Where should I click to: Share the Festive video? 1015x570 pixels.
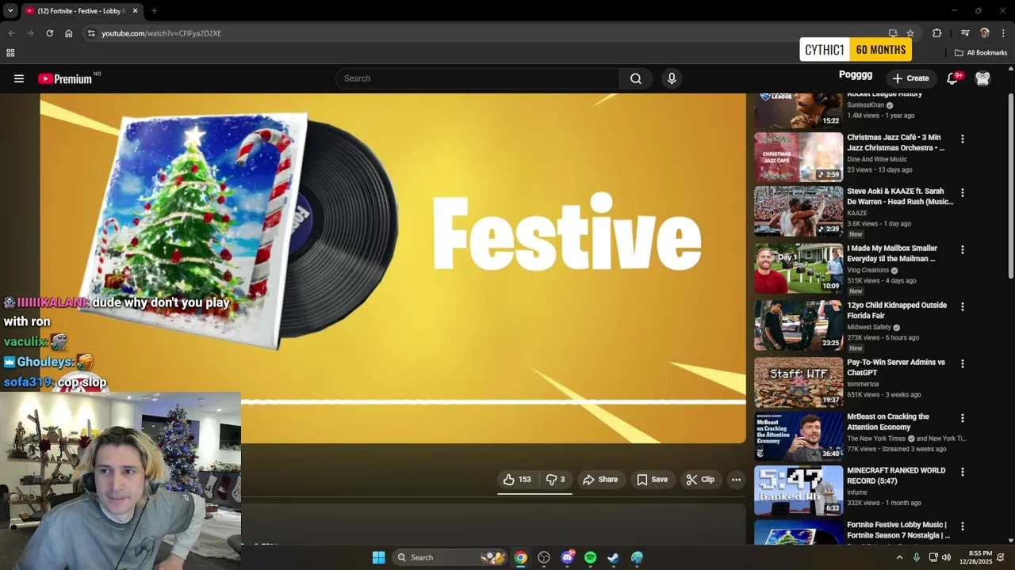click(x=600, y=480)
